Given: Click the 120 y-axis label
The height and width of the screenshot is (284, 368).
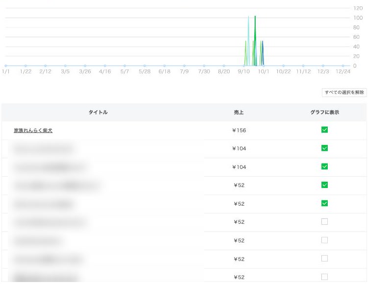Looking at the screenshot, I should 358,8.
